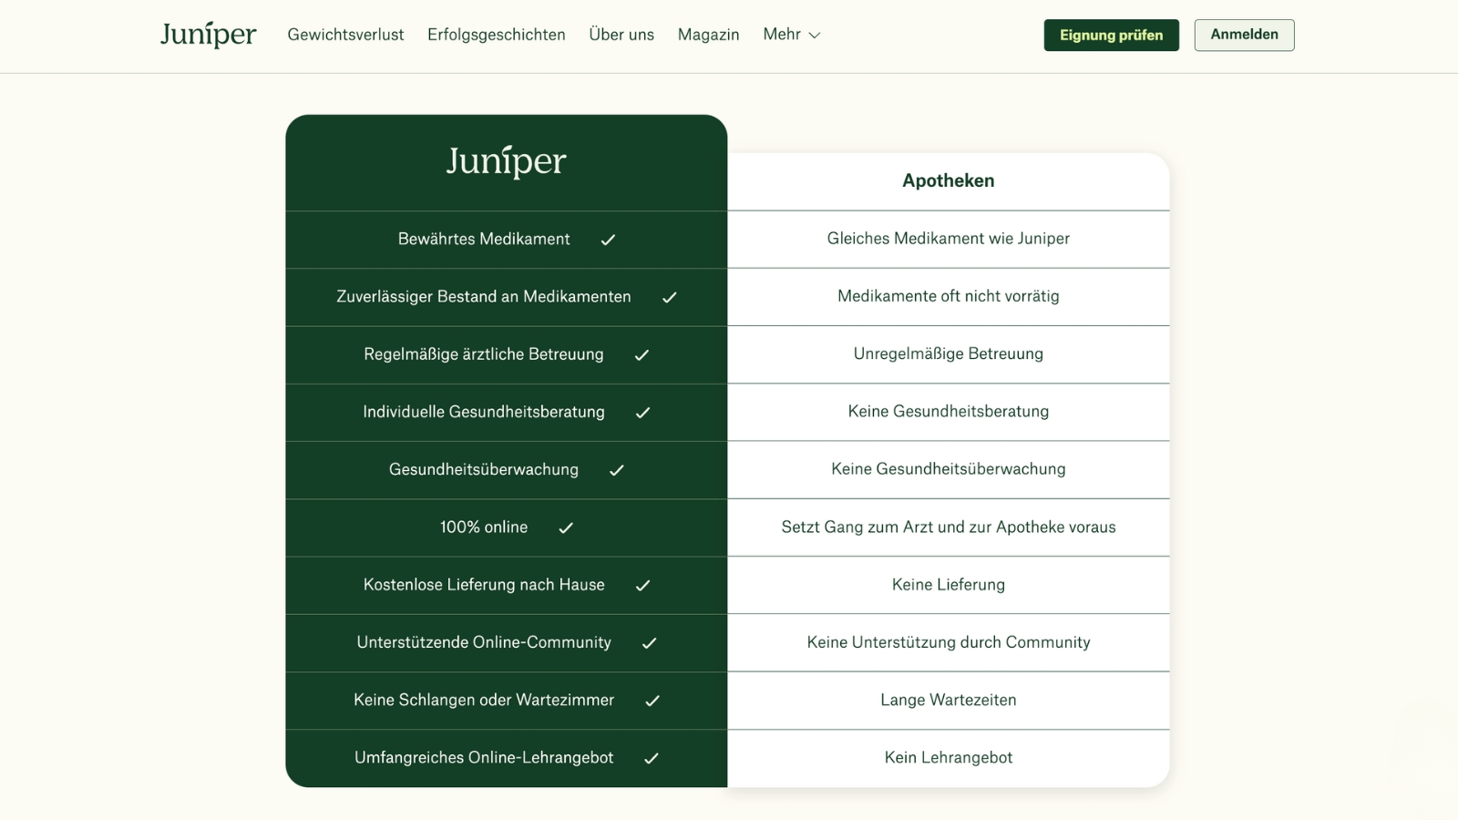1458x820 pixels.
Task: Click the Anmelden button
Action: click(x=1244, y=35)
